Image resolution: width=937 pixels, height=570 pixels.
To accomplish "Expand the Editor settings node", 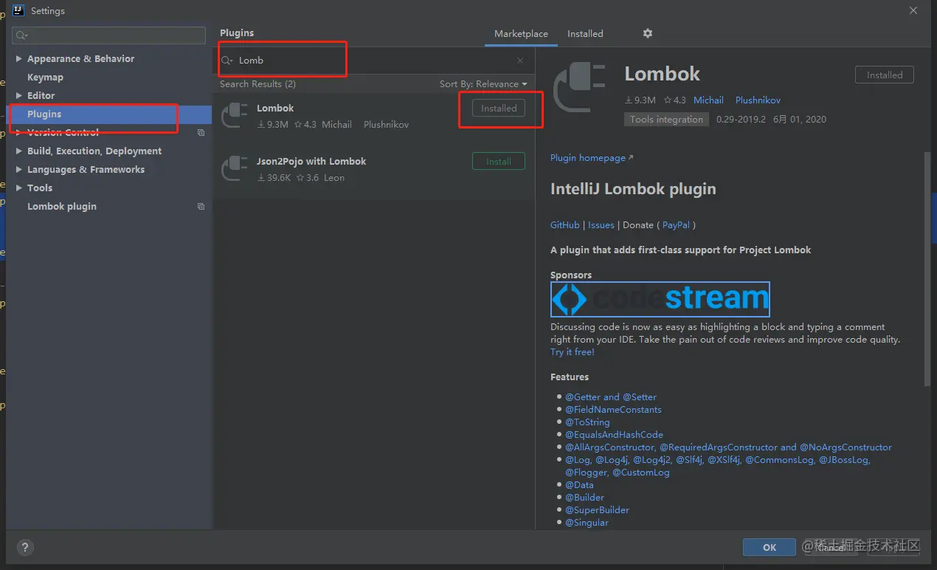I will click(19, 96).
